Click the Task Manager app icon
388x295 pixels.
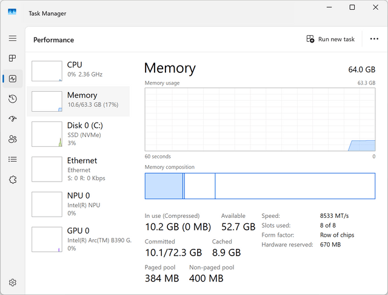pyautogui.click(x=12, y=12)
